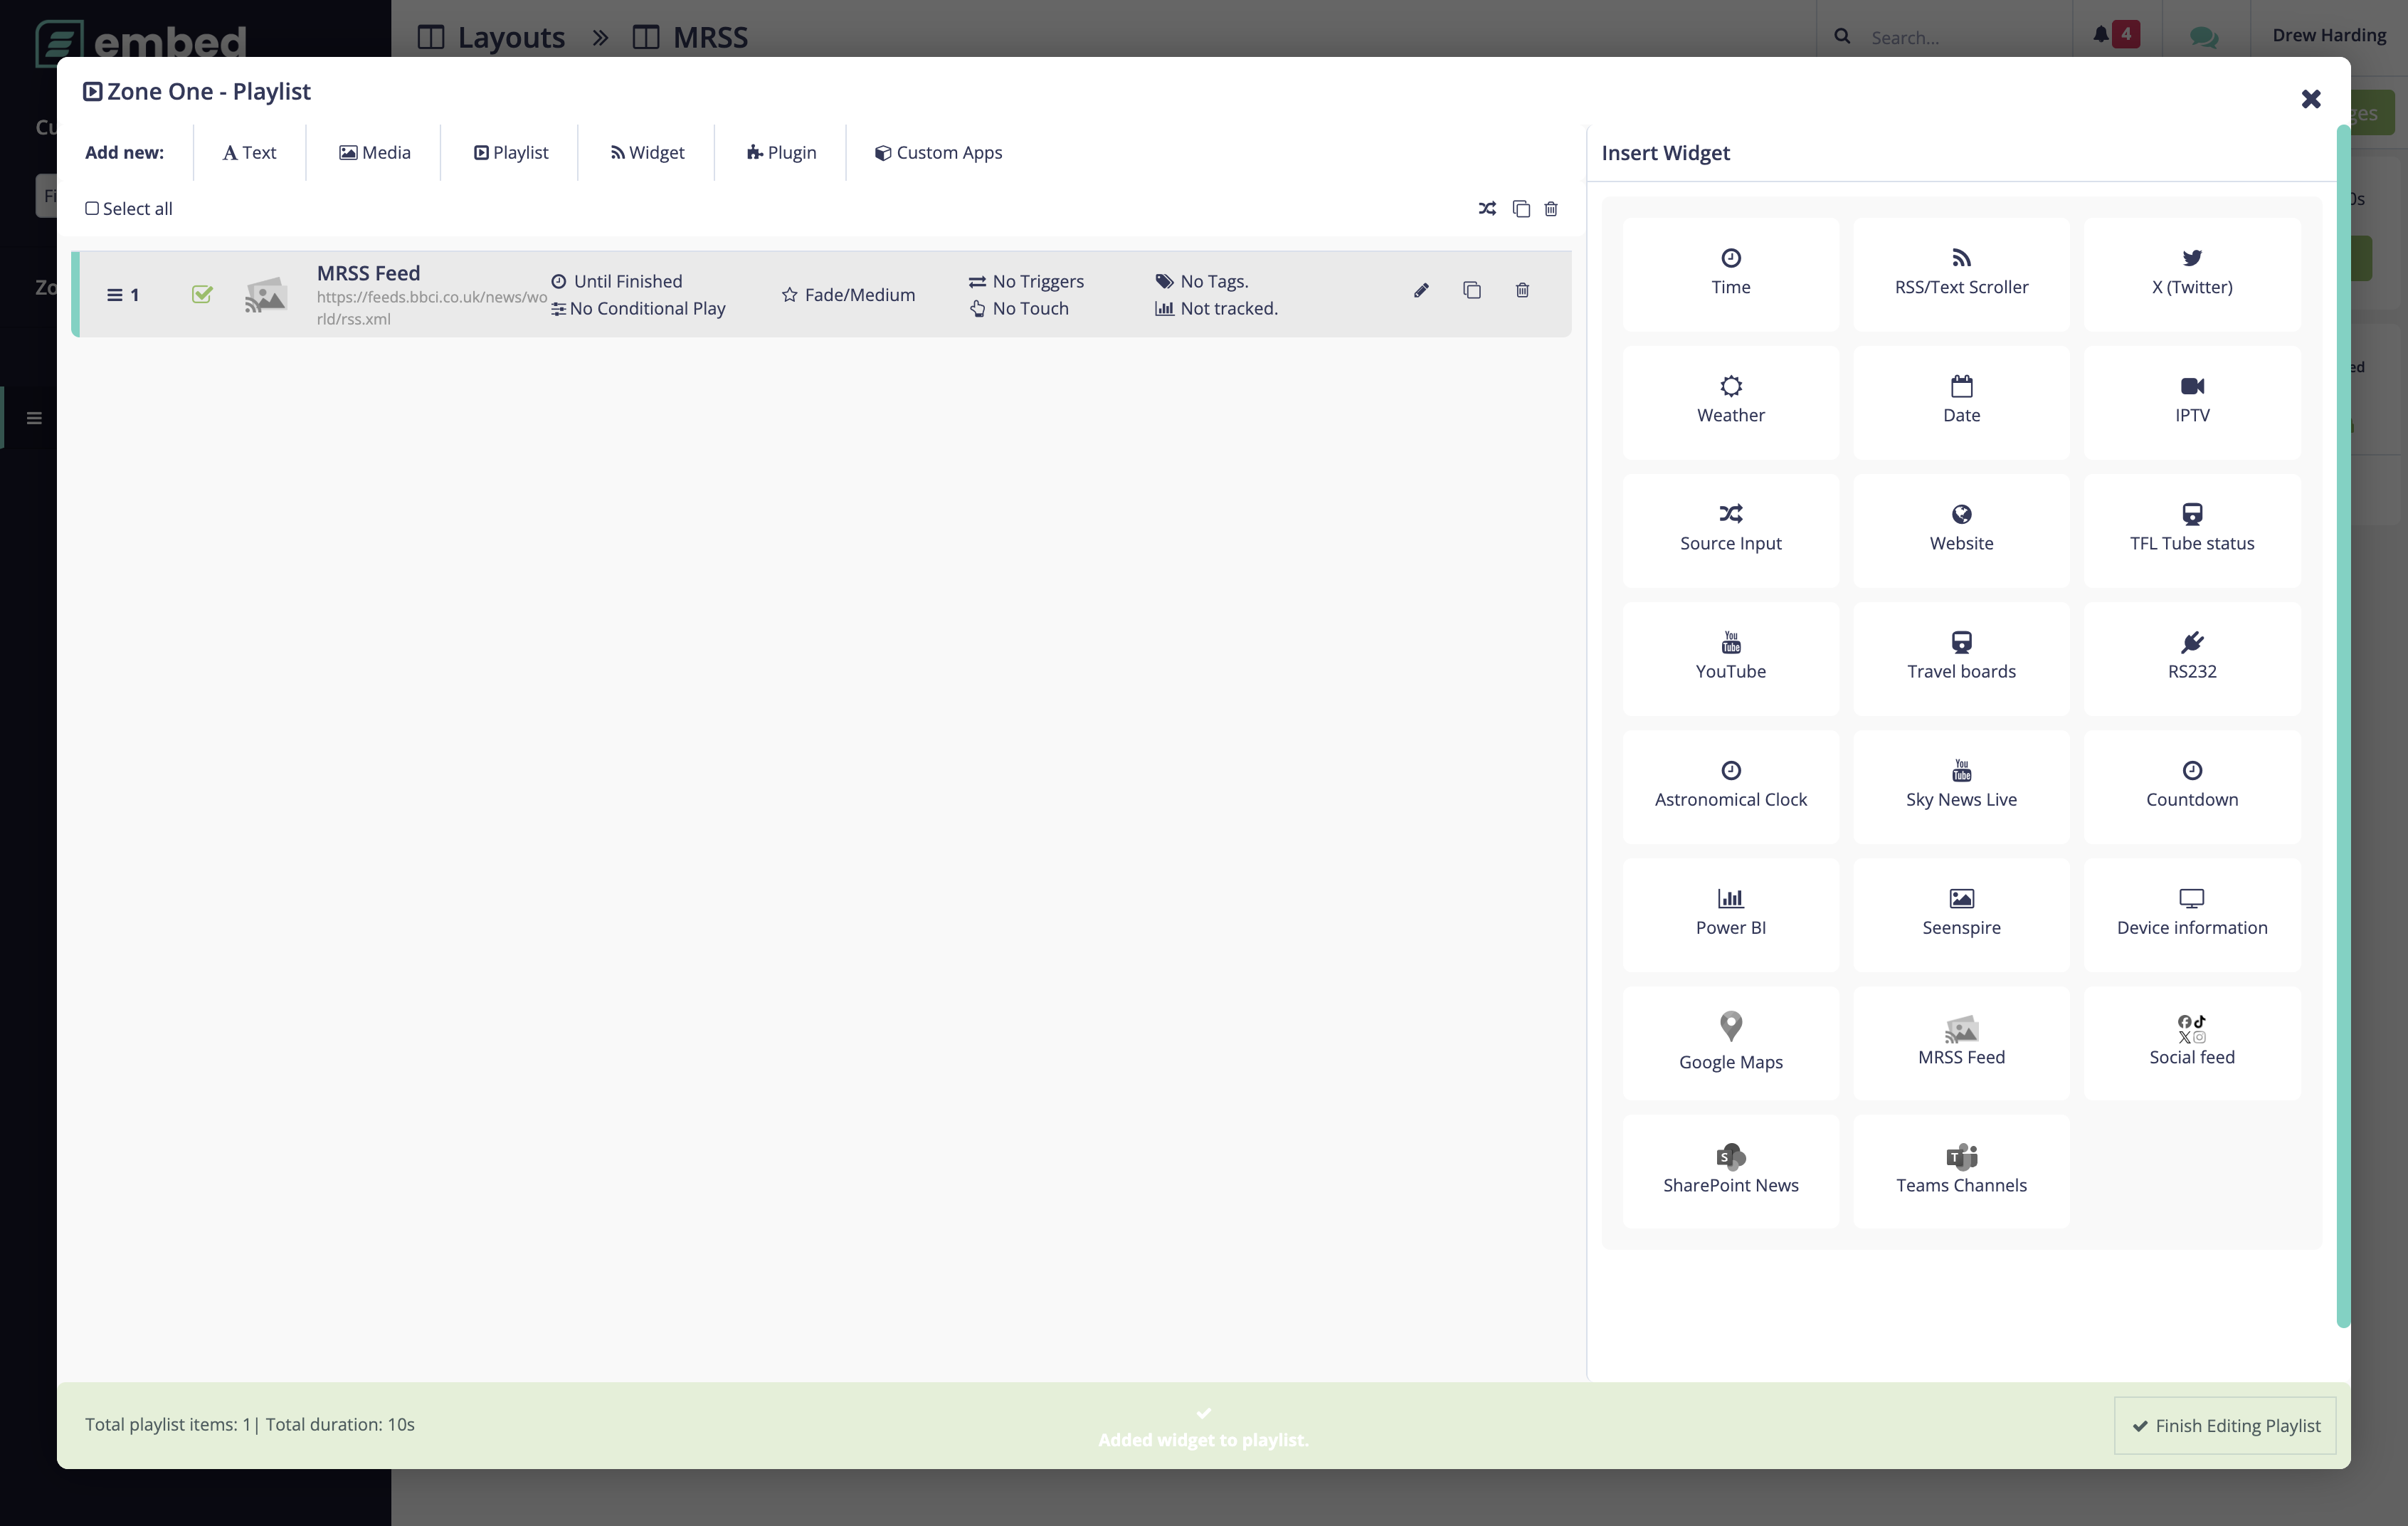Insert the TFL Tube status widget

coord(2192,529)
